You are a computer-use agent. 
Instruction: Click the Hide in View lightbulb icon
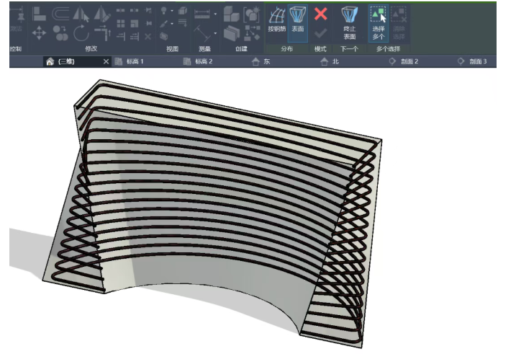[163, 11]
